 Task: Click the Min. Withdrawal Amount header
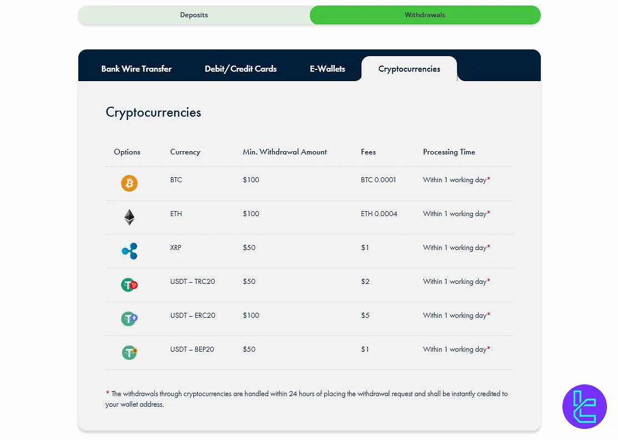[x=284, y=152]
